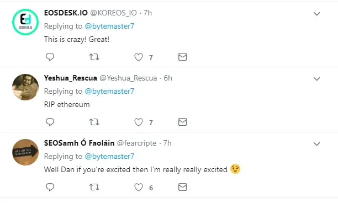Retweet the 'really really excited' tweet
The height and width of the screenshot is (203, 338).
click(x=94, y=187)
